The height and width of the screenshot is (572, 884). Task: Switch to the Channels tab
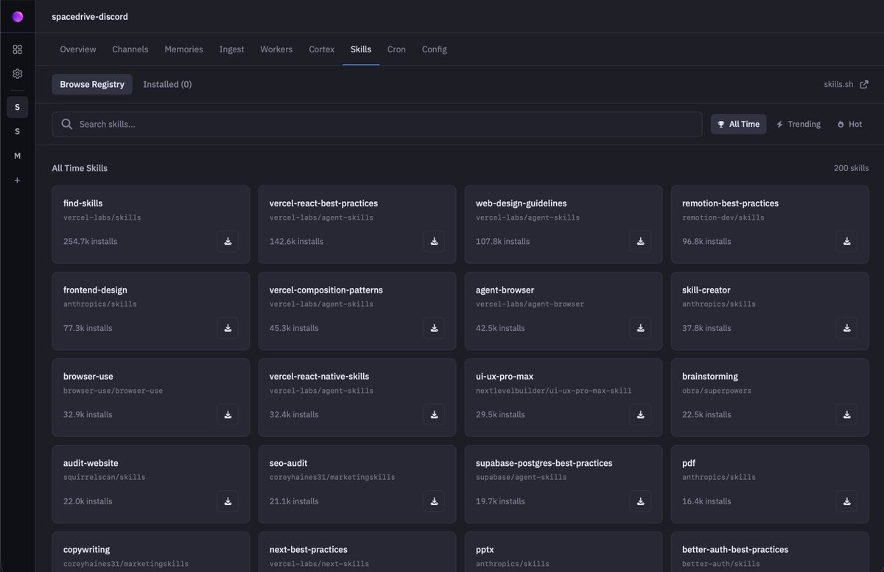(x=130, y=49)
